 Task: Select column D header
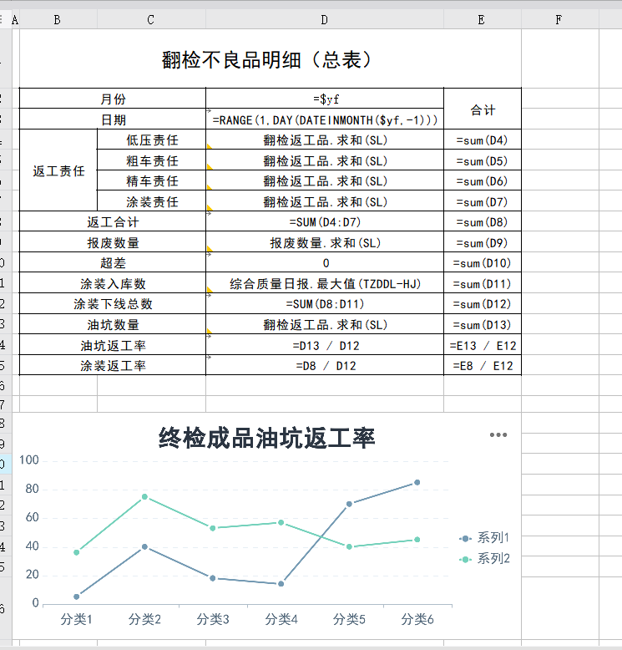324,19
